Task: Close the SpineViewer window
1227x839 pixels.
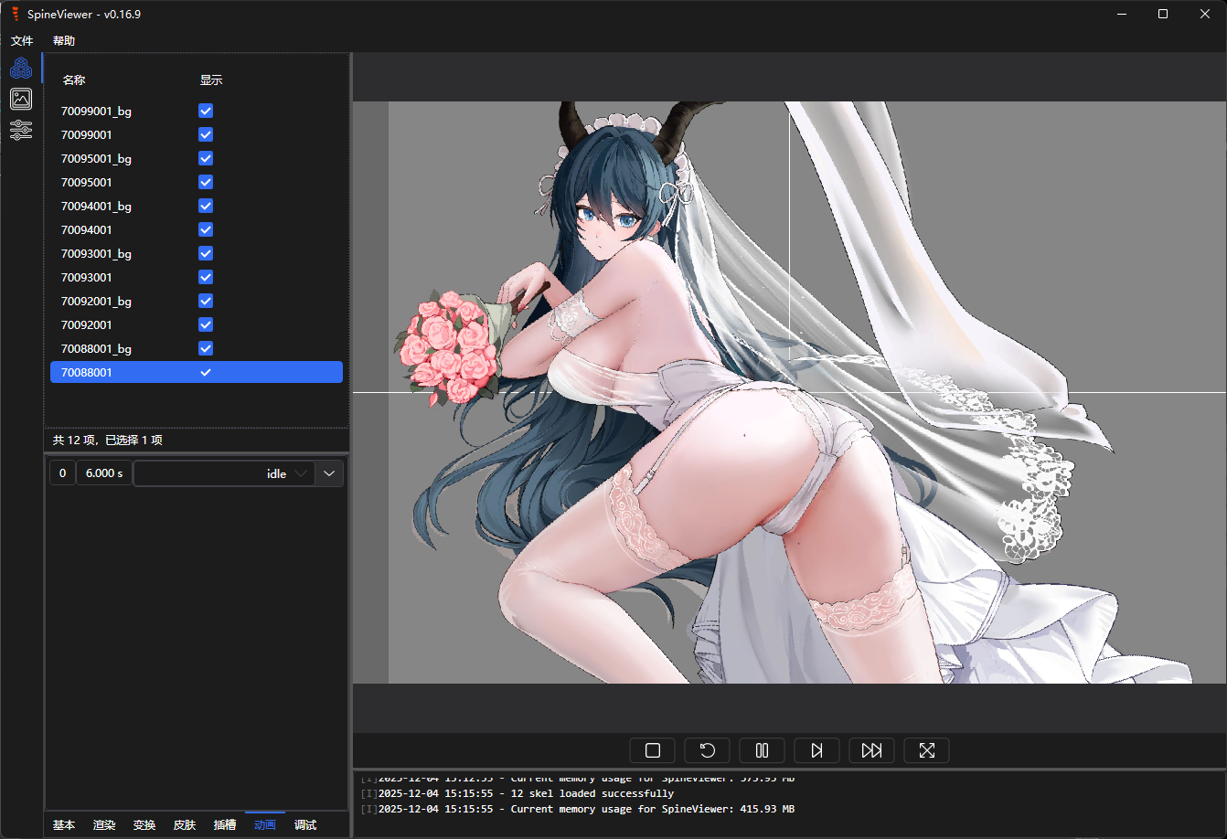Action: pos(1205,14)
